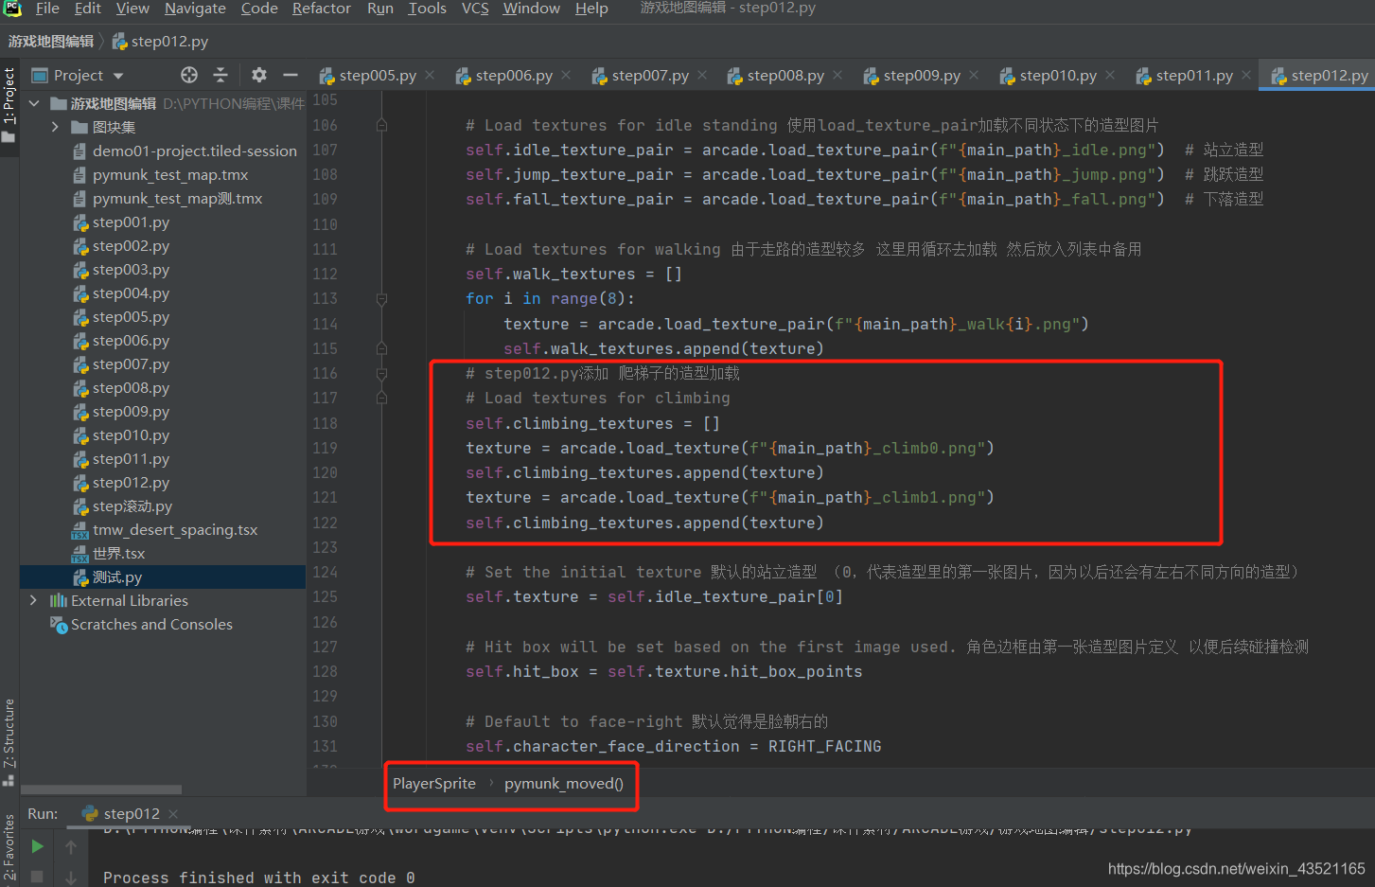
Task: Close the step005.py tab
Action: coord(430,75)
